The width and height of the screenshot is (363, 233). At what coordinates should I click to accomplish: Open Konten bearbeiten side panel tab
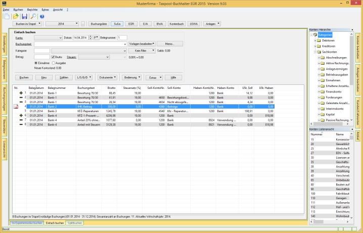pyautogui.click(x=358, y=46)
